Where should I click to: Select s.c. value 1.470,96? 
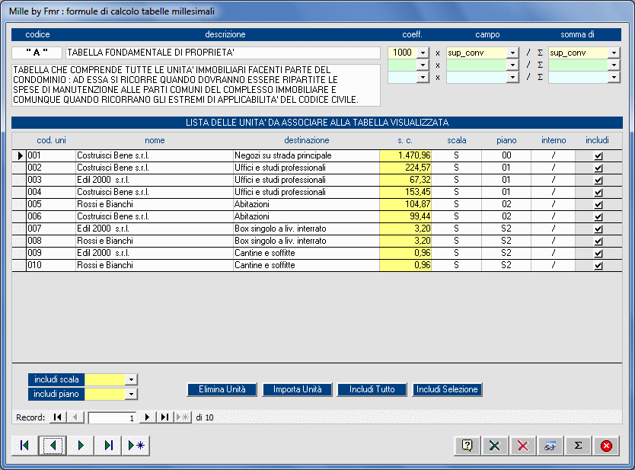pos(405,155)
